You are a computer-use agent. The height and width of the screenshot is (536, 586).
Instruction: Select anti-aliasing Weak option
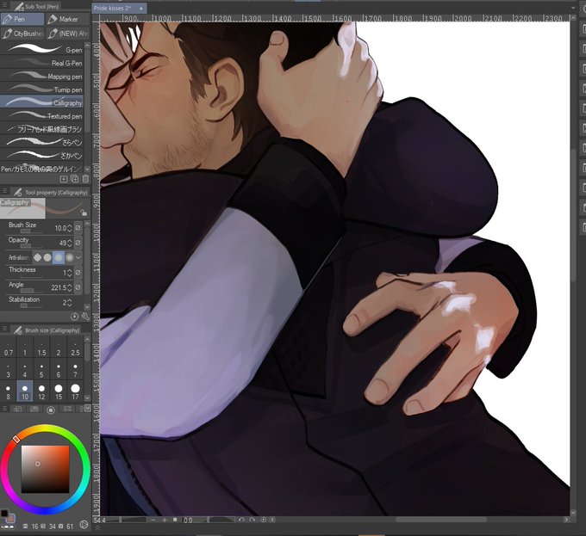(47, 257)
